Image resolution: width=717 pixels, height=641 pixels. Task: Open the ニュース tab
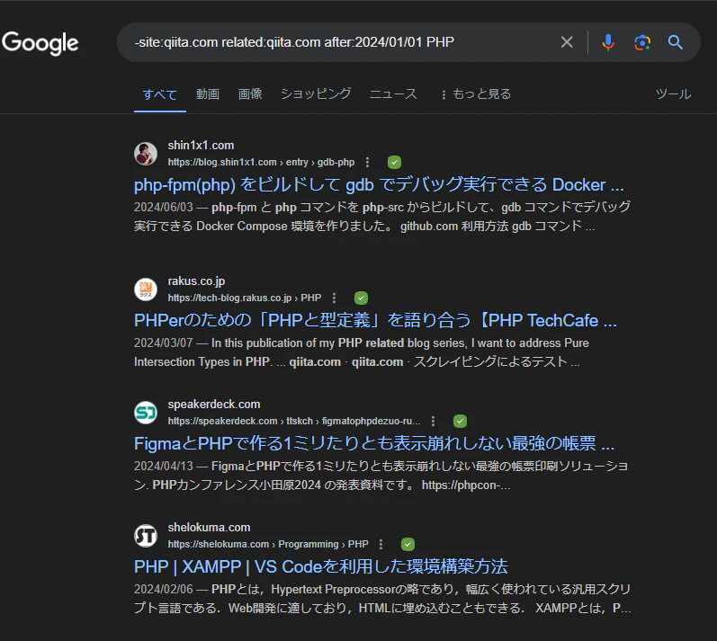[x=393, y=94]
